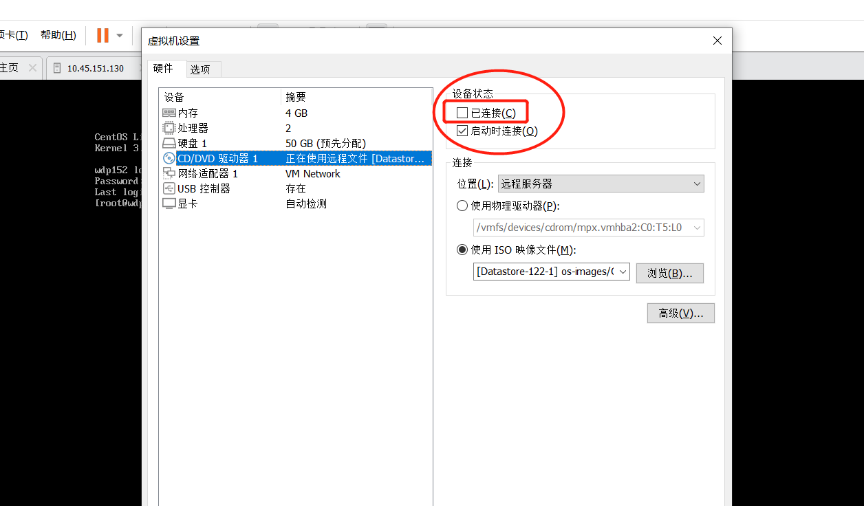This screenshot has width=864, height=506.
Task: Click the 自动检测 summary value
Action: tap(306, 203)
